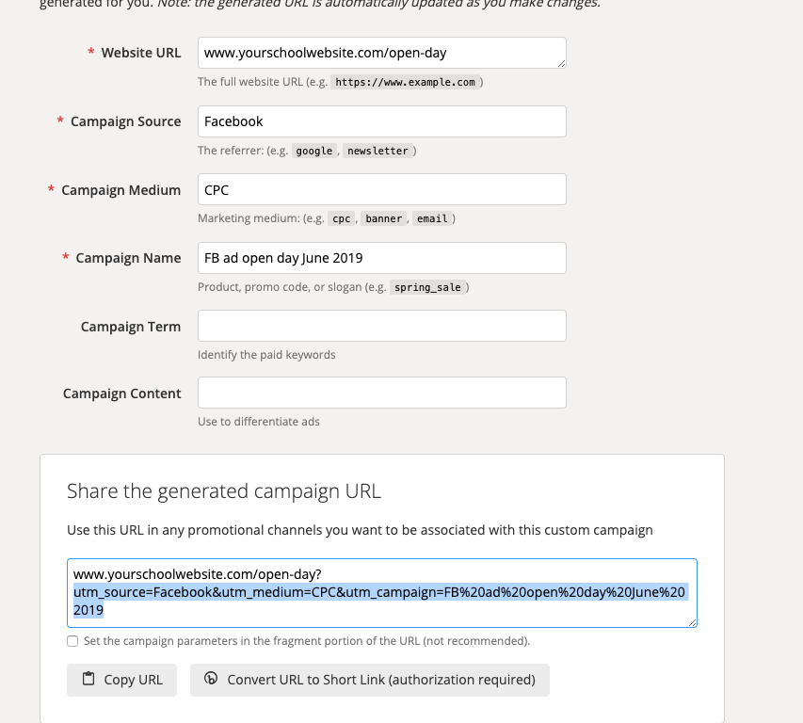803x723 pixels.
Task: Click the Campaign Name label
Action: tap(128, 258)
